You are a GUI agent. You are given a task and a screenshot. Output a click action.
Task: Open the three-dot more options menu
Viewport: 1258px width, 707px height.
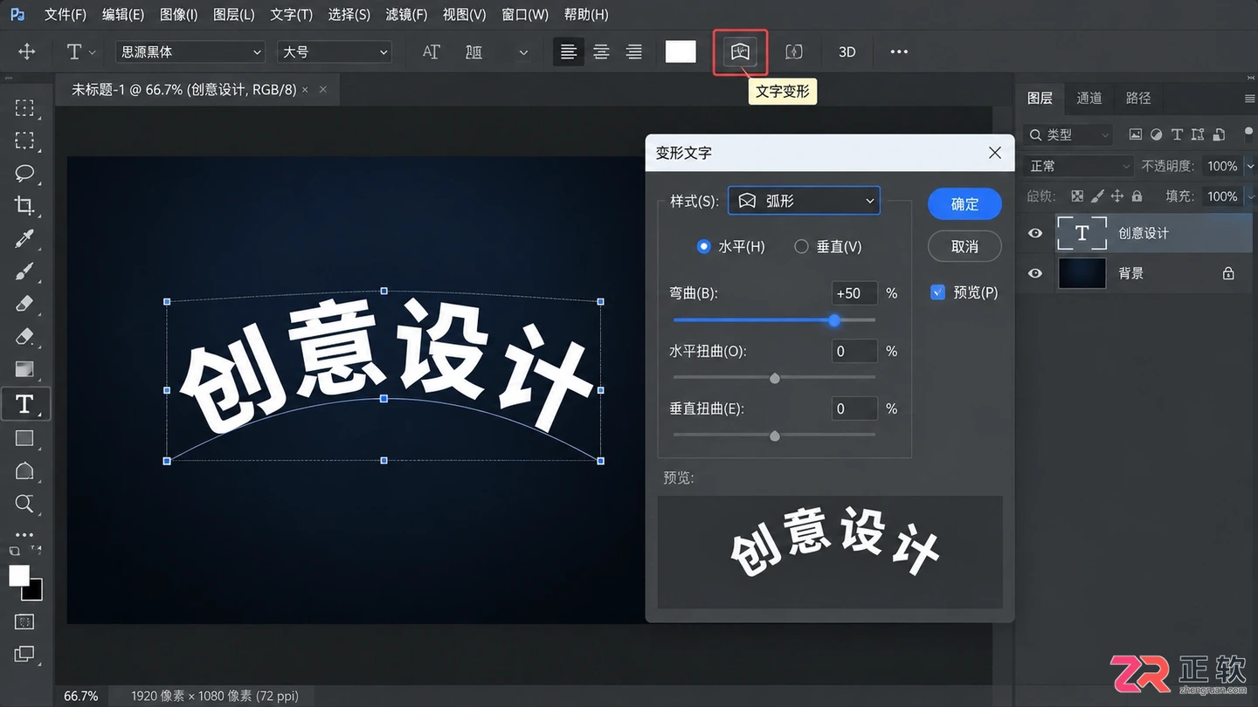(899, 52)
